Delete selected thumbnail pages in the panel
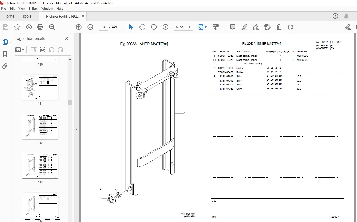This screenshot has width=357, height=222. click(x=34, y=50)
